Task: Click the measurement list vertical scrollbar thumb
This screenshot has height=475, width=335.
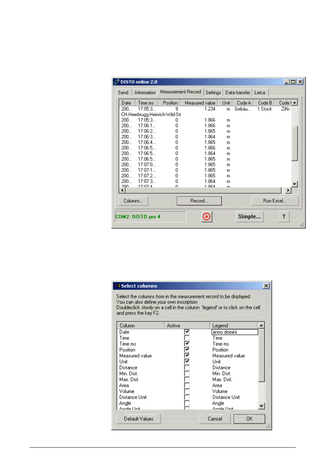Action: (x=295, y=143)
